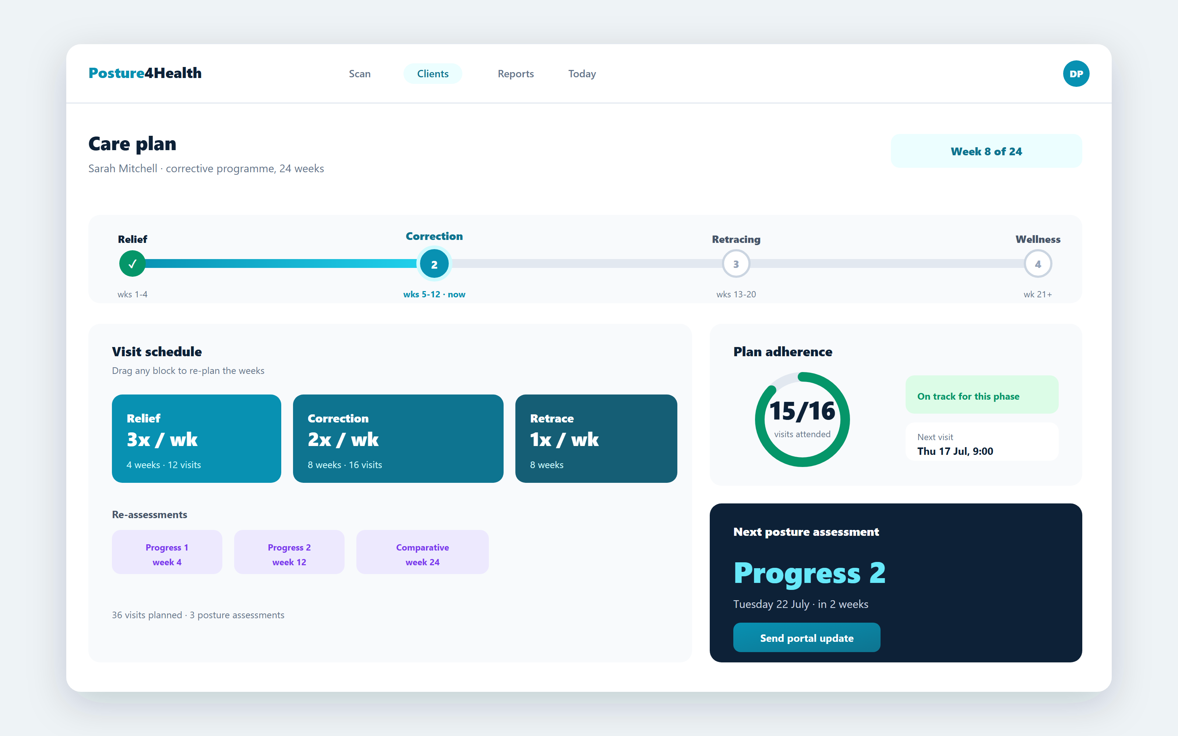Select the Retrace 1x / wk block
This screenshot has height=736, width=1178.
596,439
